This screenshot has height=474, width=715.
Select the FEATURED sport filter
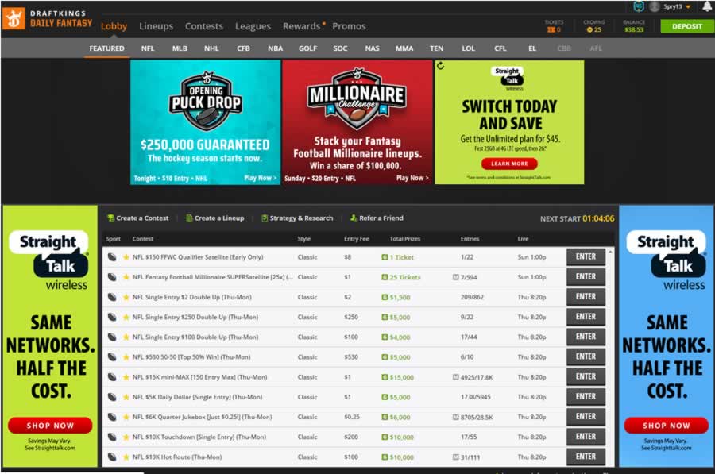click(x=106, y=48)
